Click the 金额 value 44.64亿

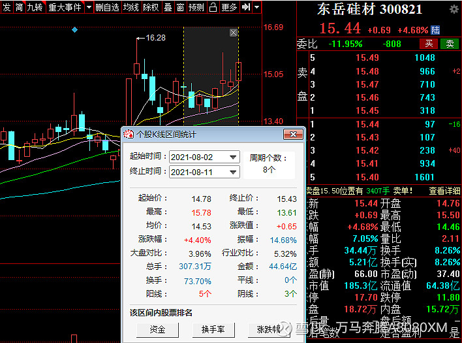point(283,267)
